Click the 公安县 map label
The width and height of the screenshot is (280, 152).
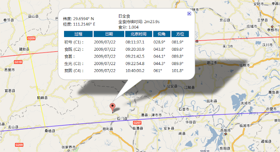(x=172, y=86)
